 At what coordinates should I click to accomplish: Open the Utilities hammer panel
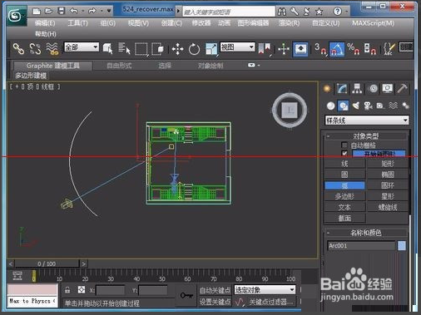403,89
